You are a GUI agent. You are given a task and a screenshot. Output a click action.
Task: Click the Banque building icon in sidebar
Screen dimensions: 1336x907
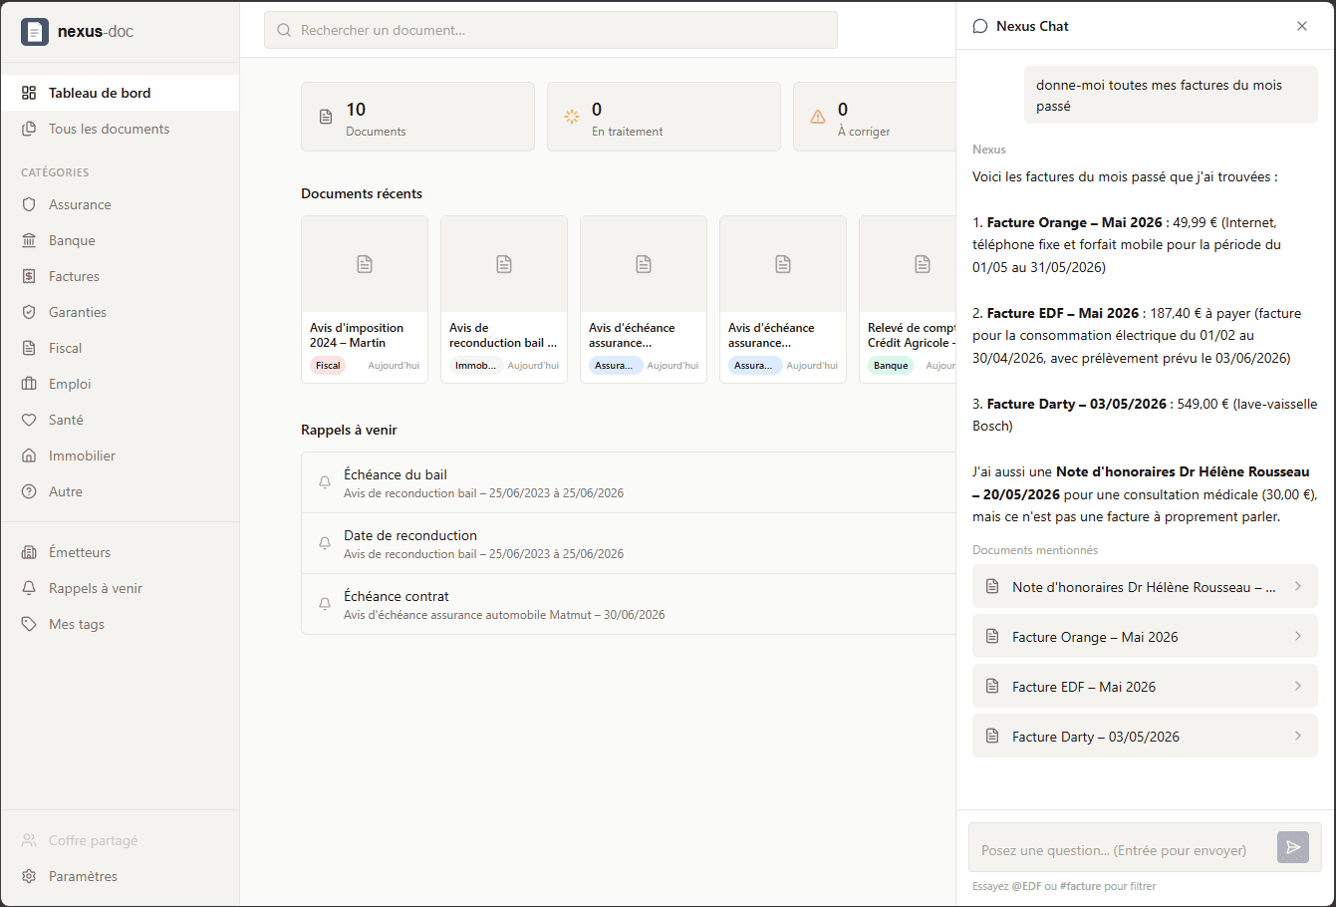[29, 240]
